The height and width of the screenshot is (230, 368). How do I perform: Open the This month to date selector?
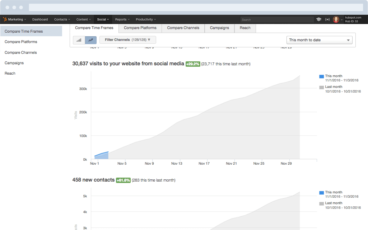[319, 40]
